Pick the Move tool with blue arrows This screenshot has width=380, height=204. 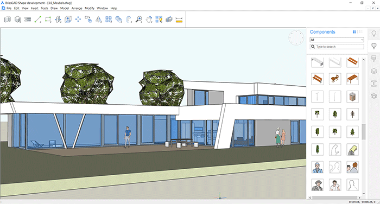click(78, 19)
